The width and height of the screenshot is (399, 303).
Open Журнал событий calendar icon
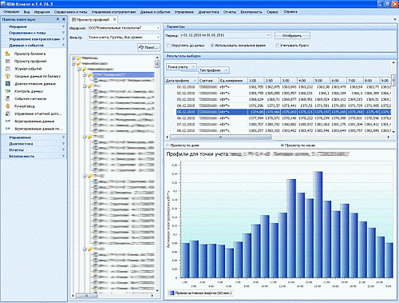8,69
